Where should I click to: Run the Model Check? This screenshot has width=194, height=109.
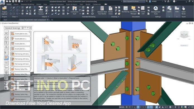[110, 11]
